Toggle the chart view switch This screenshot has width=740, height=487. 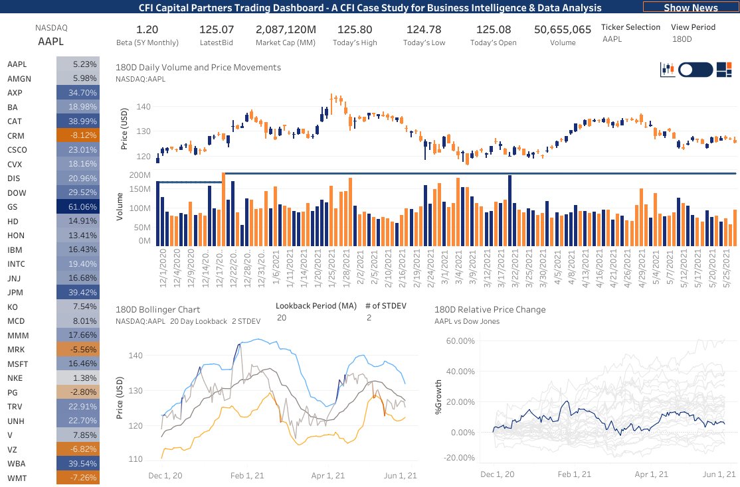(x=695, y=70)
